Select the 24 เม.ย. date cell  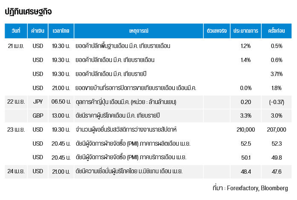coord(16,171)
